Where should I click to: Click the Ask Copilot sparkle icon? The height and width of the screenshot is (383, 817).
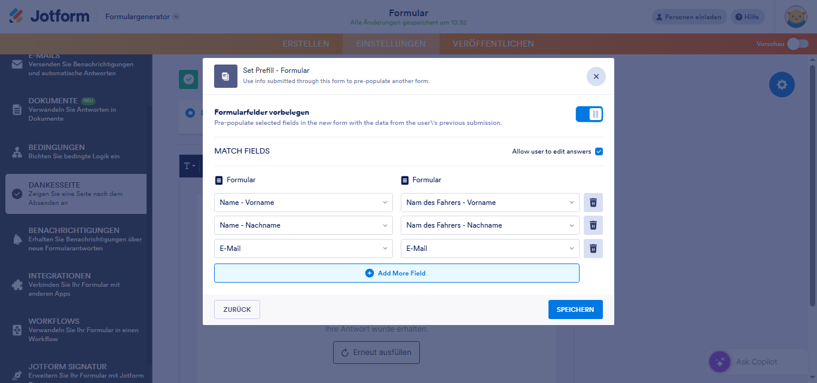click(x=720, y=361)
